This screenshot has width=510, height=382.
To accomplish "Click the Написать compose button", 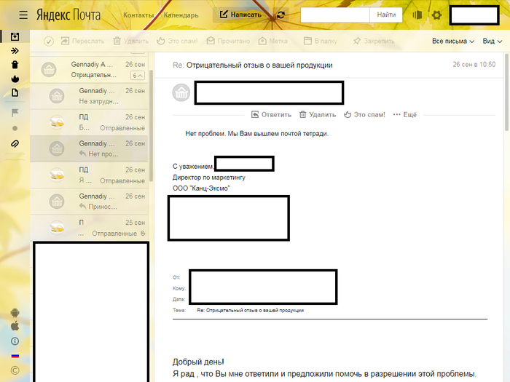I will pos(240,15).
